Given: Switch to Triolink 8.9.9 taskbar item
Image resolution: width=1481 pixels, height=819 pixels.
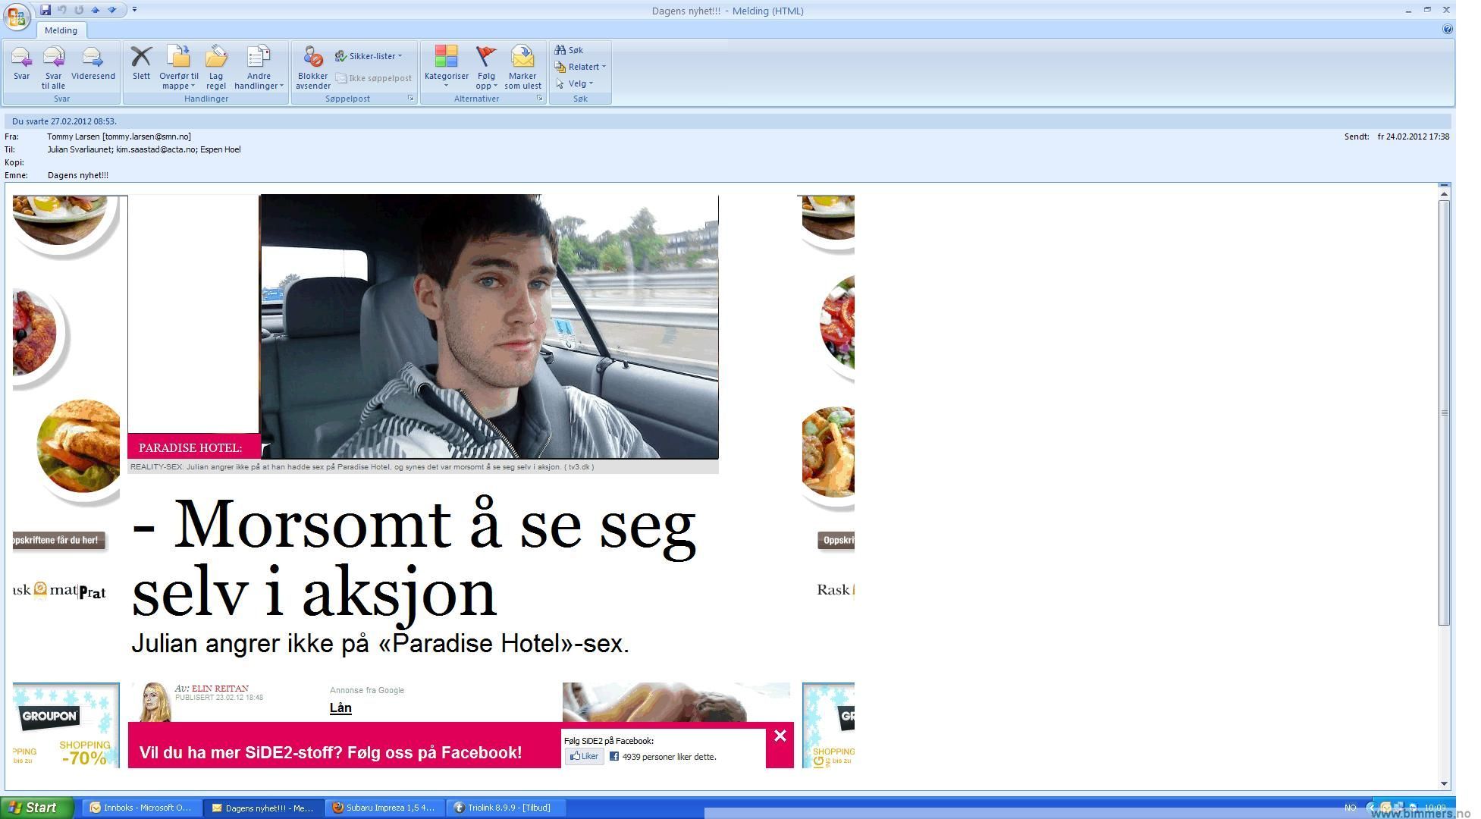Looking at the screenshot, I should click(507, 808).
